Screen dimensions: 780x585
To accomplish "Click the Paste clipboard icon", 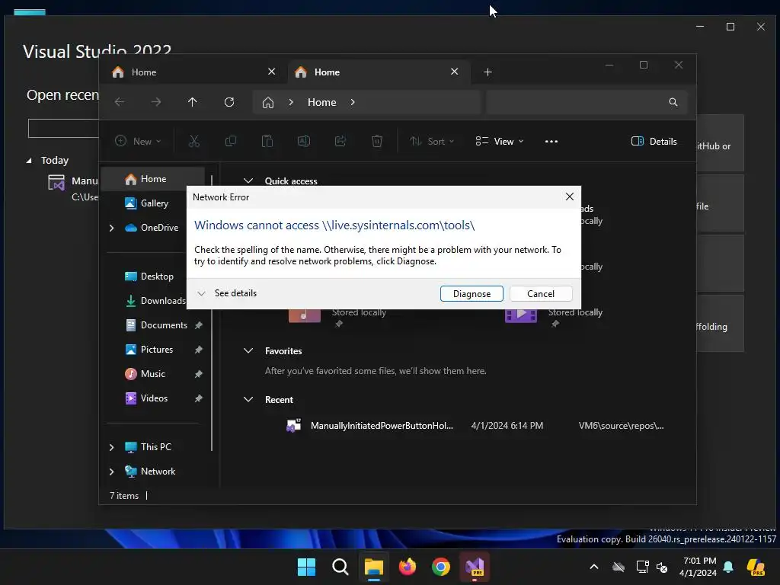I will (x=267, y=141).
